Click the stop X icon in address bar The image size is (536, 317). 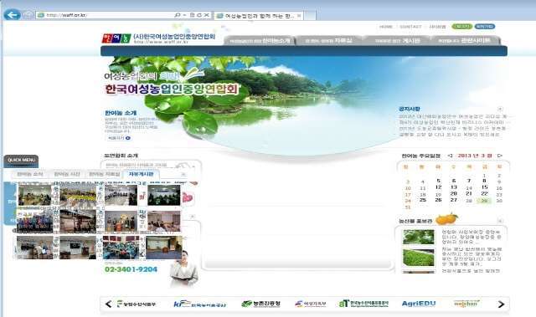[207, 15]
